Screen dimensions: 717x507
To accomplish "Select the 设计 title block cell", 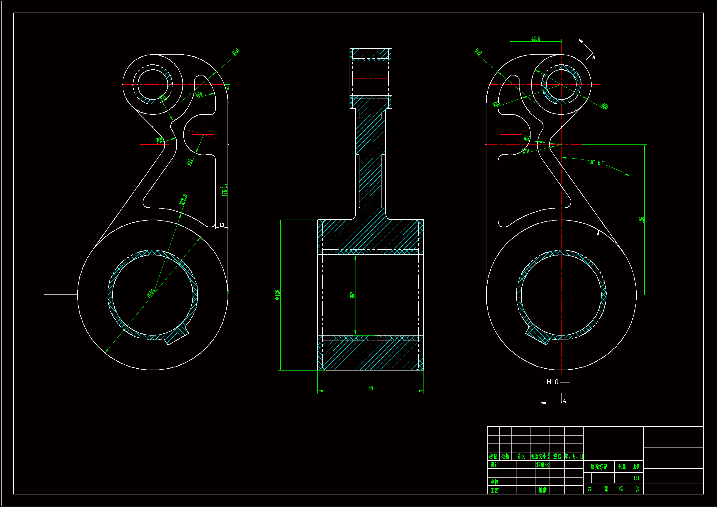I will pyautogui.click(x=494, y=465).
